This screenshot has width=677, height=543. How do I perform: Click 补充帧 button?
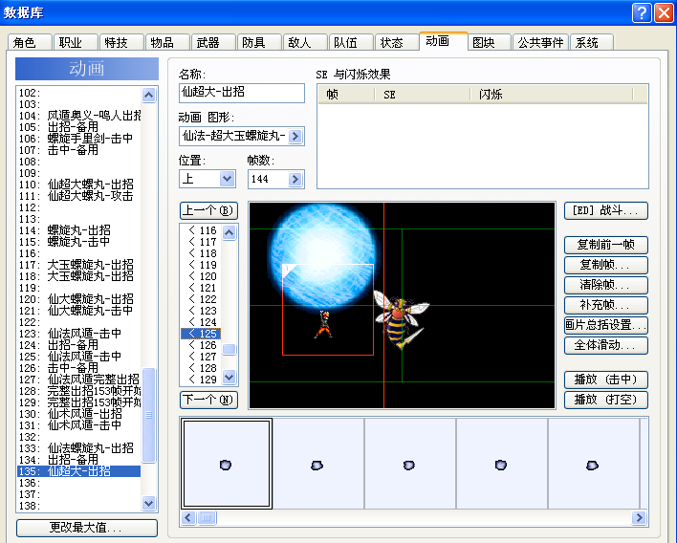605,305
